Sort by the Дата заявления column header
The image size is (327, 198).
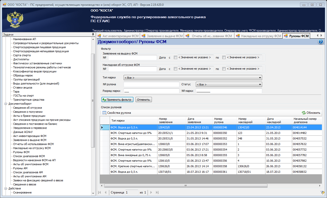point(199,120)
